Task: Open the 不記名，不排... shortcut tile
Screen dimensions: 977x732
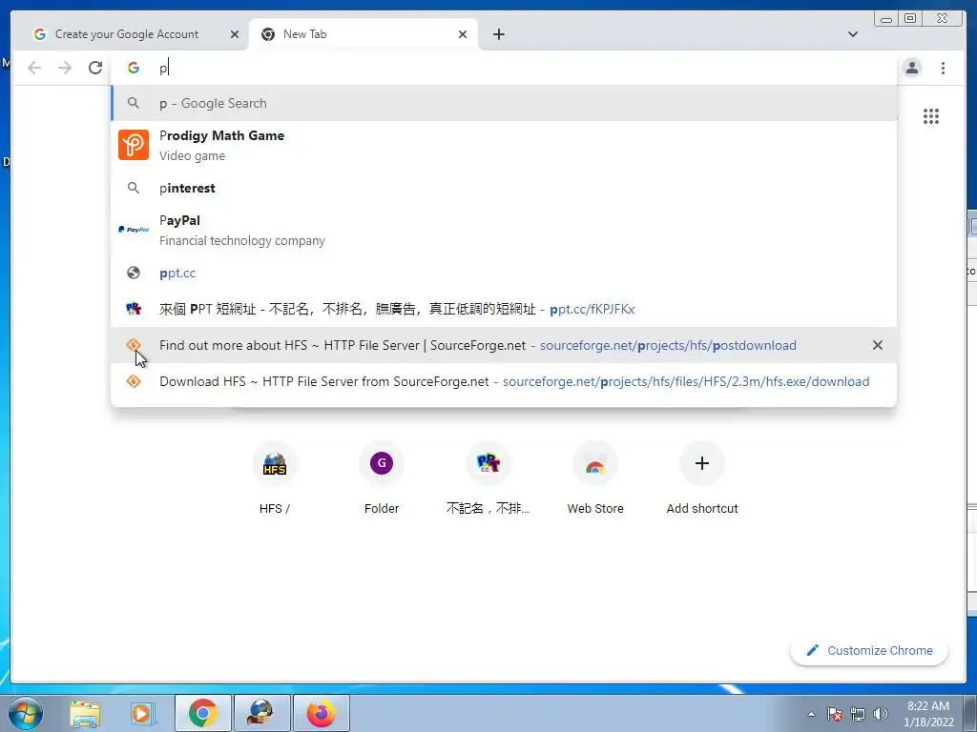Action: click(488, 478)
